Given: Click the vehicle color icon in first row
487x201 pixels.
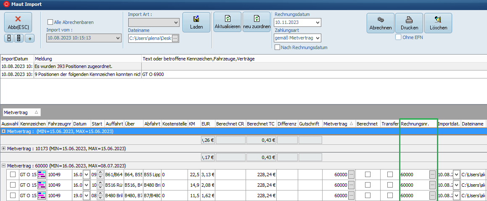Looking at the screenshot, I should click(x=42, y=175).
